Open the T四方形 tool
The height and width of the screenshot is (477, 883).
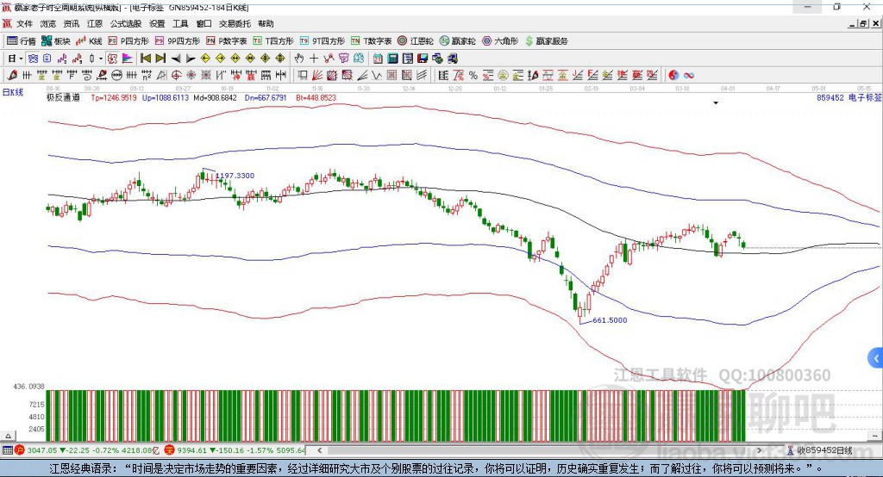[273, 41]
